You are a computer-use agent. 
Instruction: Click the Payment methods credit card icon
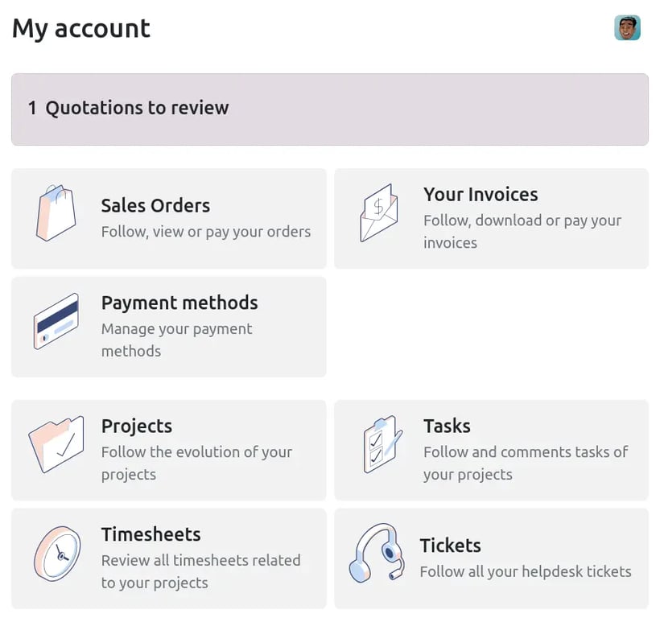pyautogui.click(x=55, y=320)
